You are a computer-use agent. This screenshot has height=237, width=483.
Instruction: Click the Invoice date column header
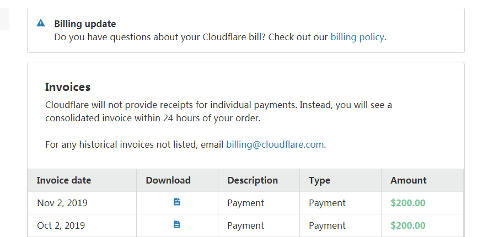tap(64, 180)
